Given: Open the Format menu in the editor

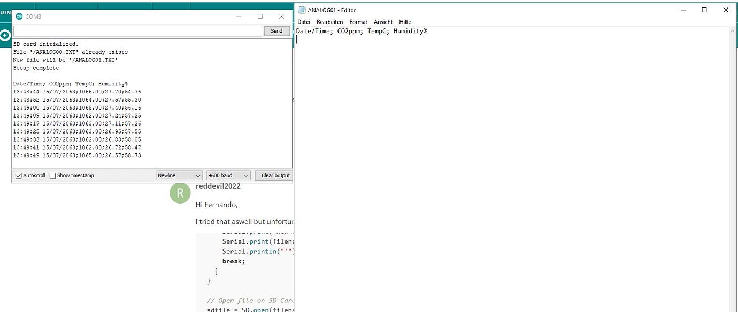Looking at the screenshot, I should (358, 22).
